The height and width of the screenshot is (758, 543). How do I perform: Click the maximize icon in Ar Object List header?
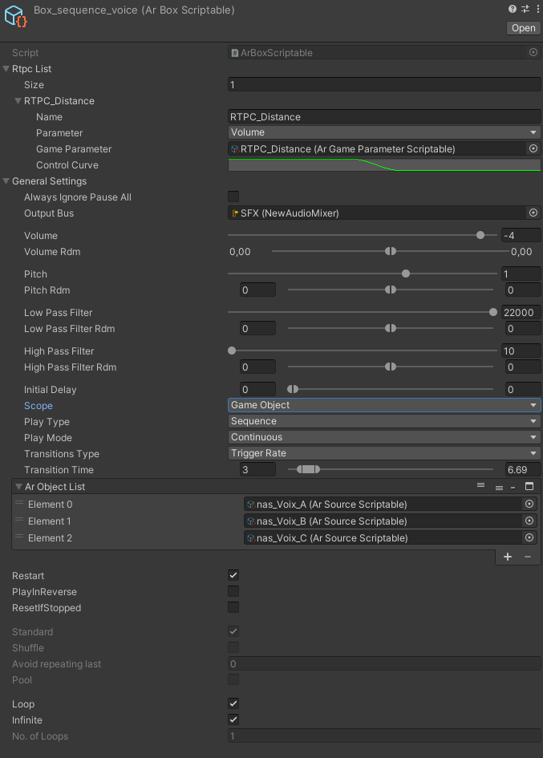529,486
